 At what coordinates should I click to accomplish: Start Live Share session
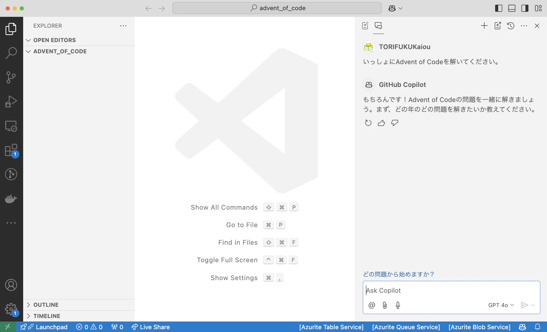(x=151, y=327)
